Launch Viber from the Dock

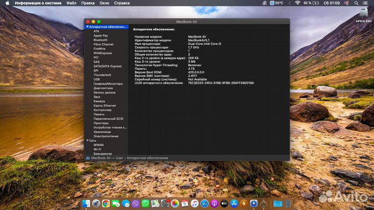click(x=136, y=204)
